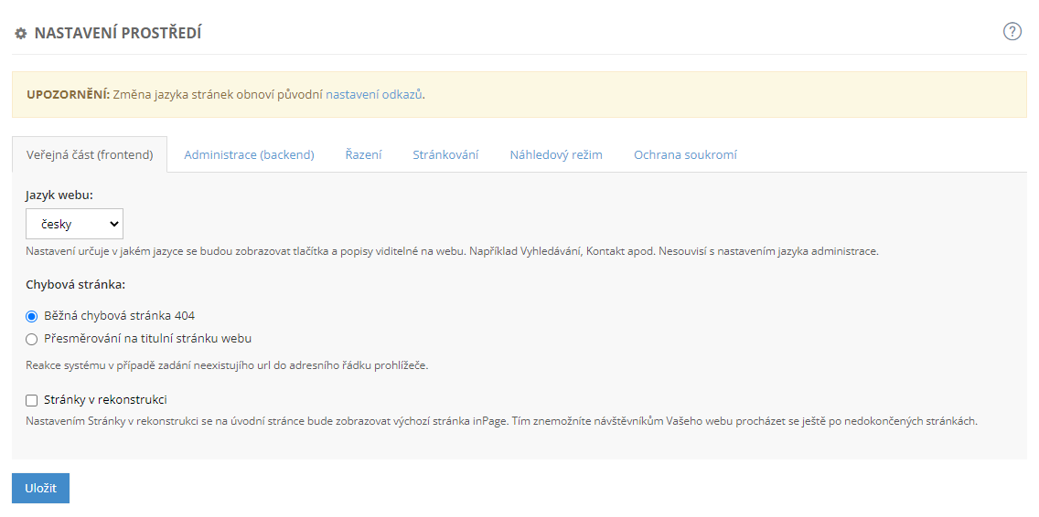Click the gear icon beside Nastavení prostředí
This screenshot has width=1039, height=517.
(21, 34)
